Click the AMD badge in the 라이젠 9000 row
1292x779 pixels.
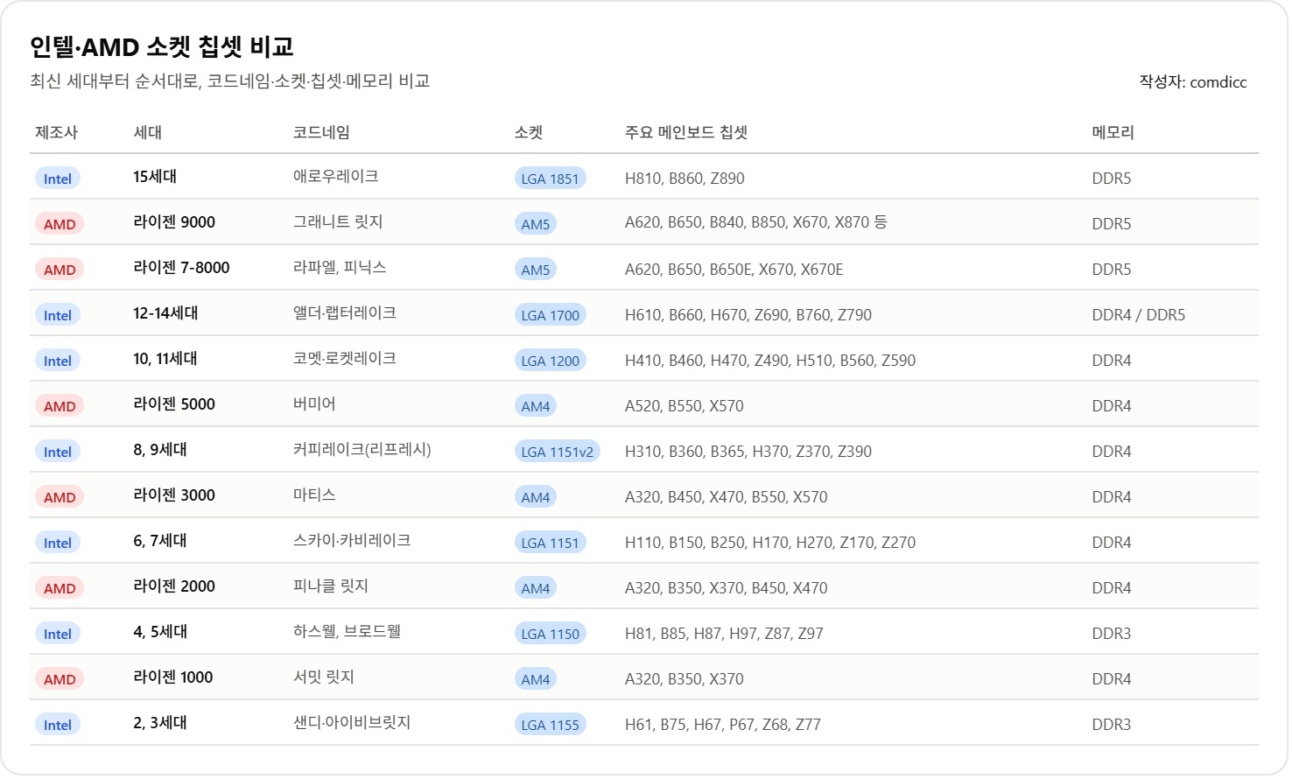point(60,224)
